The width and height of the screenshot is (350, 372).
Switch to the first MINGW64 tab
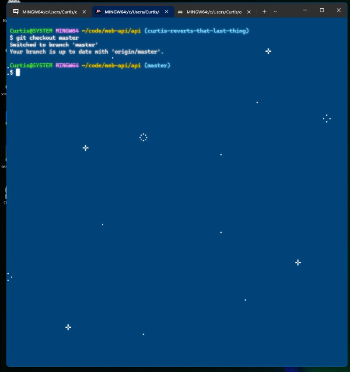(49, 12)
